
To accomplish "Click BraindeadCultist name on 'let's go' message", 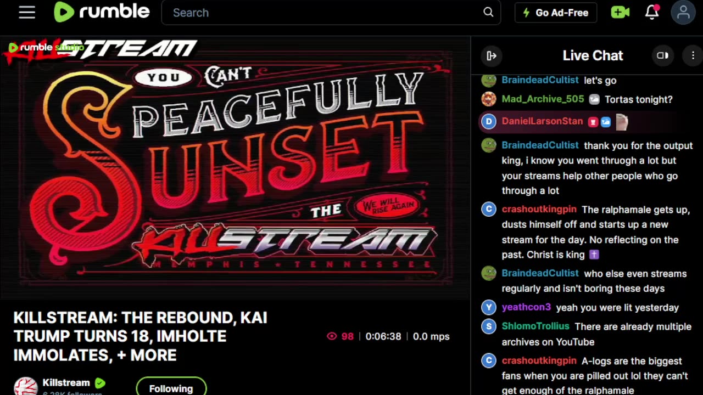I will pos(540,80).
